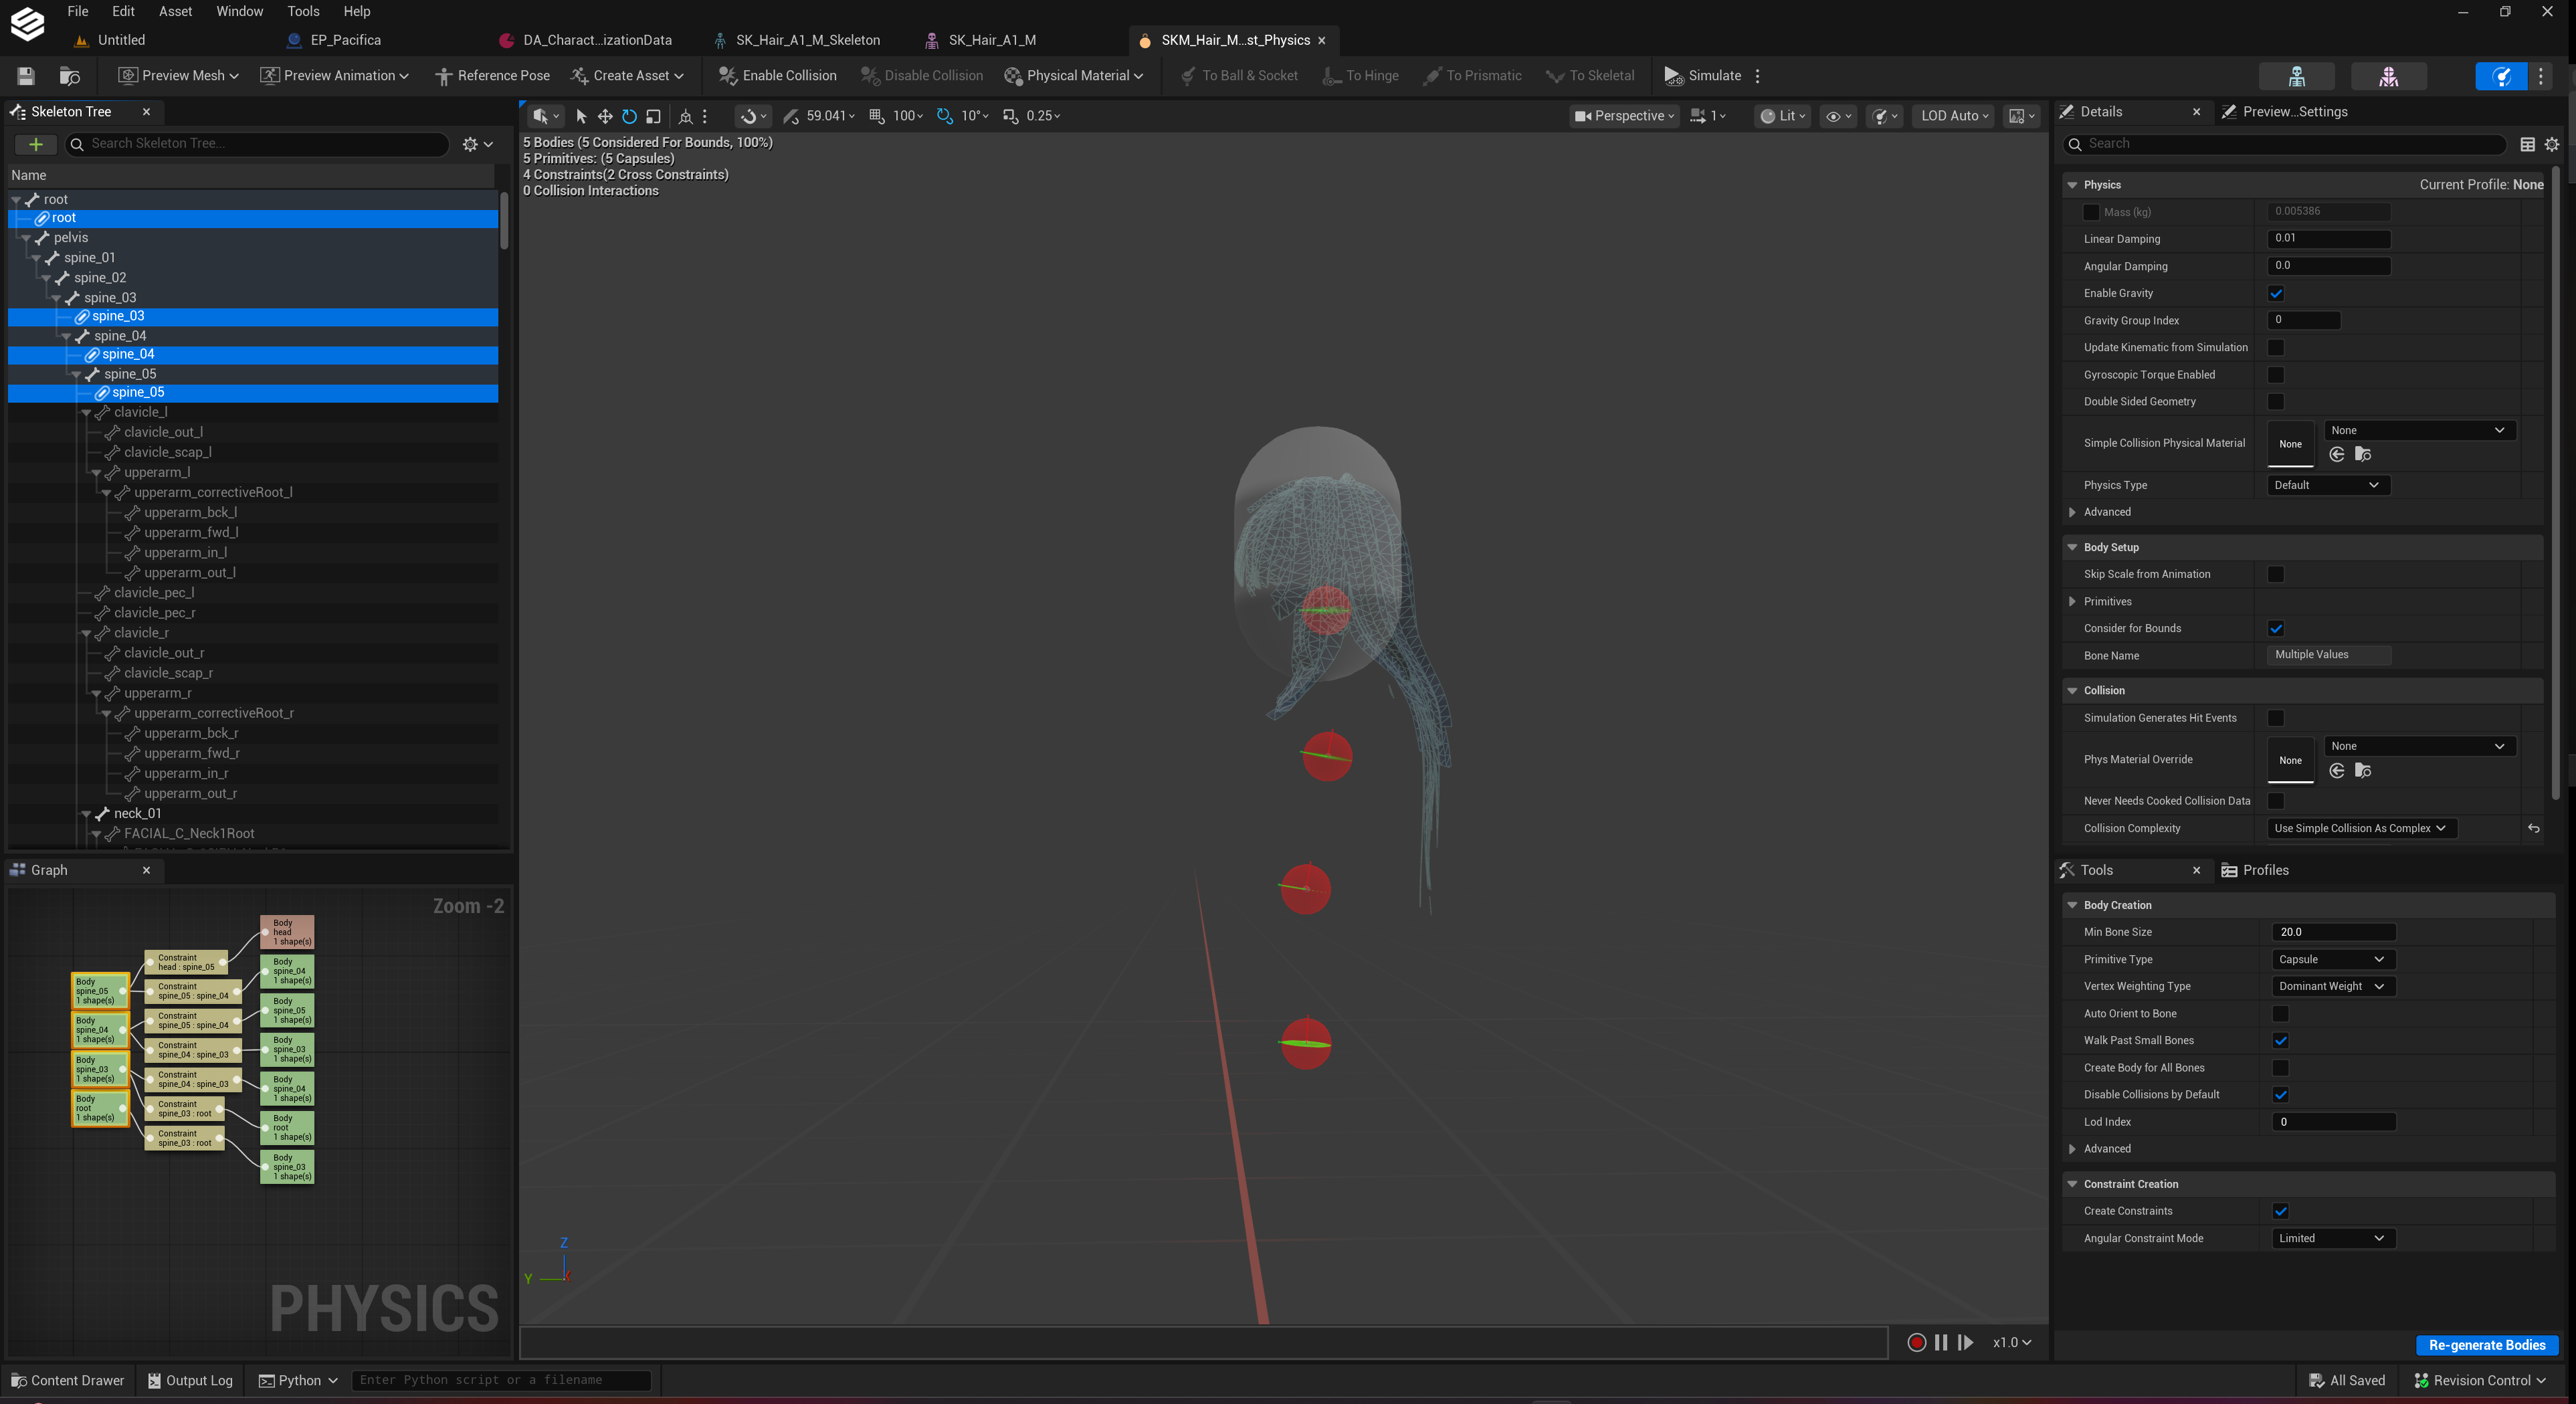Enable Update Kinematic from Simulation checkbox

tap(2276, 347)
